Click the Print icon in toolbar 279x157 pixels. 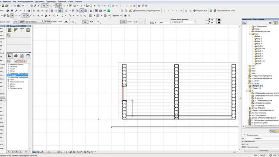pos(7,6)
